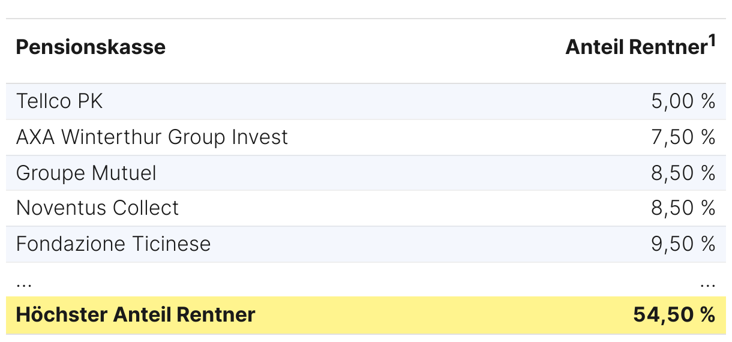Screen dimensions: 732x342
Task: Click the word Höchster in yellow row
Action: [x=52, y=314]
